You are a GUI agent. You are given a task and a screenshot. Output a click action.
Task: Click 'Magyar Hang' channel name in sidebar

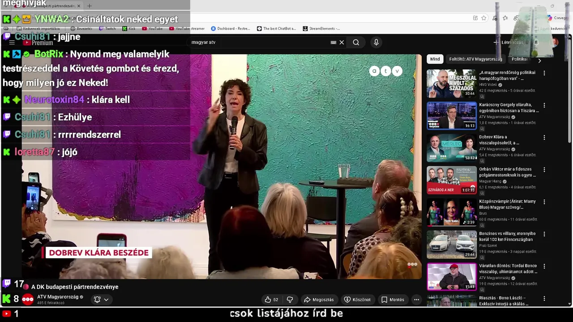[x=491, y=181]
